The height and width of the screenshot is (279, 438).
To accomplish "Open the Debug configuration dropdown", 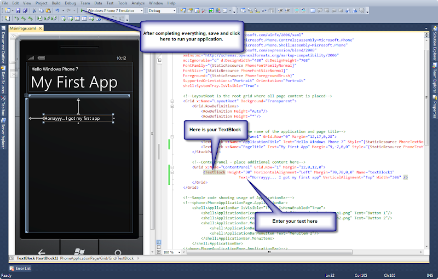I will 174,10.
